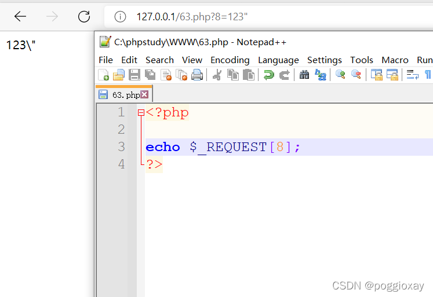Open the Encoding menu
433x297 pixels.
(230, 60)
